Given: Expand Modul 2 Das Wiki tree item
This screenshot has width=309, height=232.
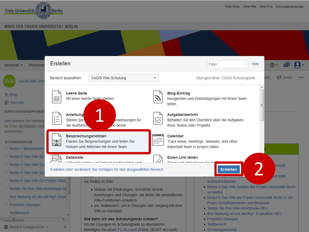Looking at the screenshot, I should [x=6, y=157].
